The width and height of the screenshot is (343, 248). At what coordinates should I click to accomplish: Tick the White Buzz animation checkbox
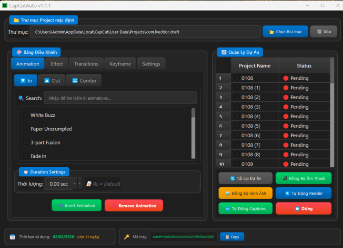coord(26,114)
